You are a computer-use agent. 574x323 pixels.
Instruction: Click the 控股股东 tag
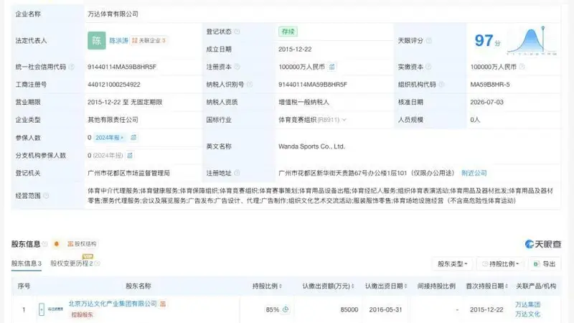[x=82, y=314]
